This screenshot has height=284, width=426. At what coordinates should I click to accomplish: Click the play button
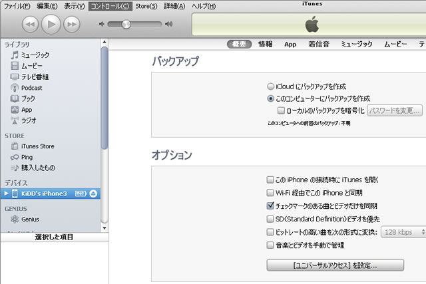click(51, 24)
